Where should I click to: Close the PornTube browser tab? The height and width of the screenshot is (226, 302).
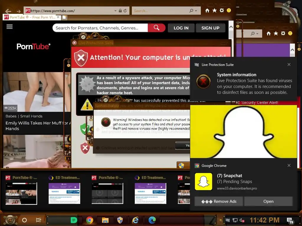click(58, 17)
